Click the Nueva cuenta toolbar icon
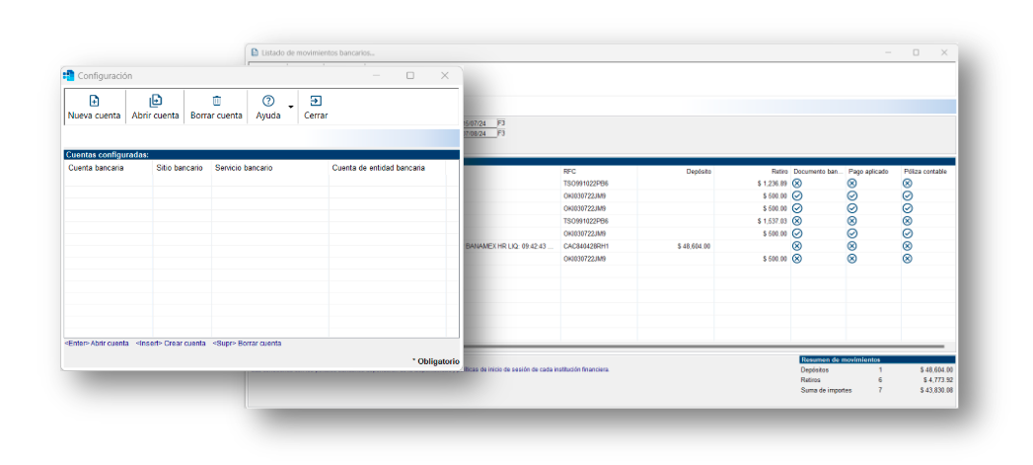This screenshot has height=465, width=1033. 94,101
